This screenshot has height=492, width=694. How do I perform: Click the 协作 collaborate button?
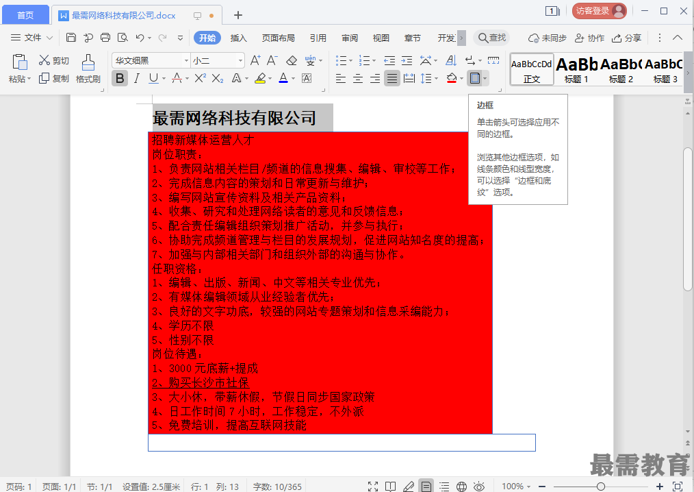pos(589,38)
